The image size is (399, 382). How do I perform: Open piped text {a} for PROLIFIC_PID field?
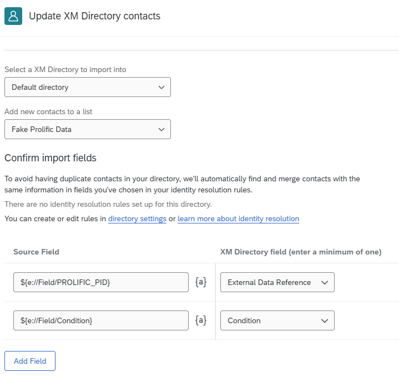(x=201, y=282)
